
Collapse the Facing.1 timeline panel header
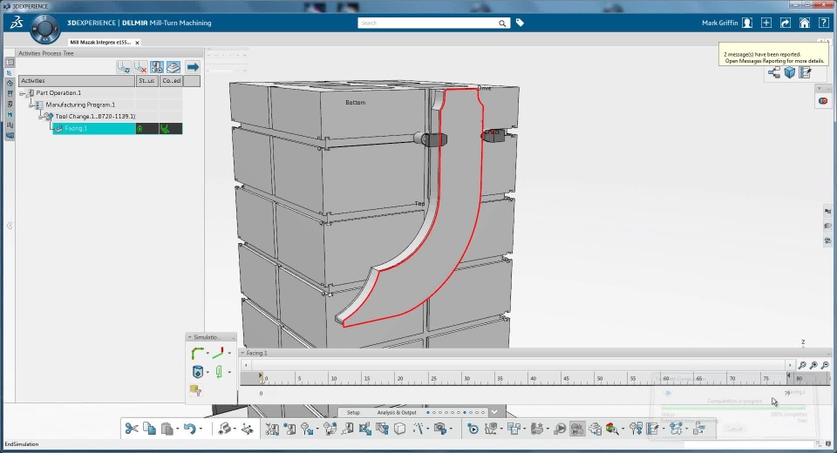[243, 353]
